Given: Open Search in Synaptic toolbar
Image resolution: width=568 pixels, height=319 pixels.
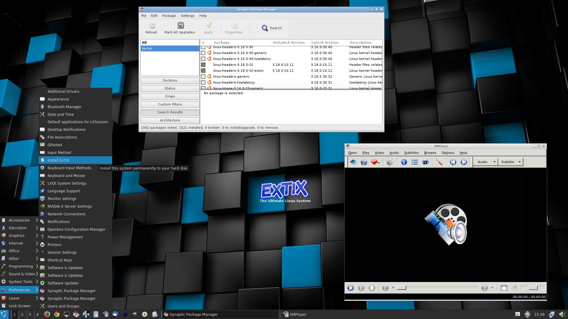Looking at the screenshot, I should pos(272,28).
